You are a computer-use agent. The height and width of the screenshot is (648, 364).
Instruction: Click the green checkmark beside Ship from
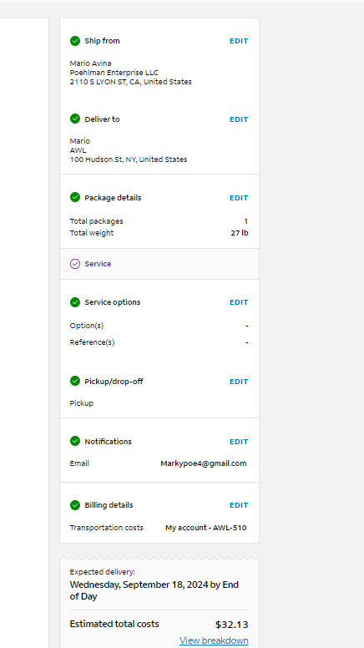[75, 40]
